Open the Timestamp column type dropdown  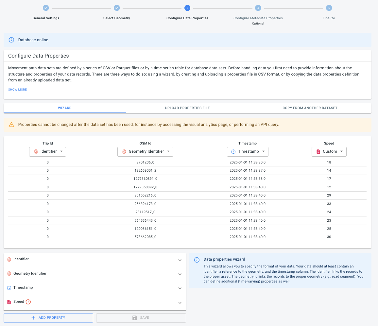tap(248, 151)
